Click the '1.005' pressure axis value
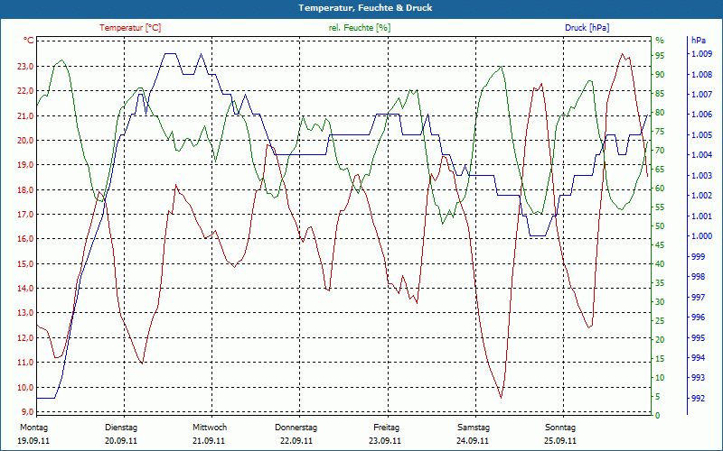 701,134
